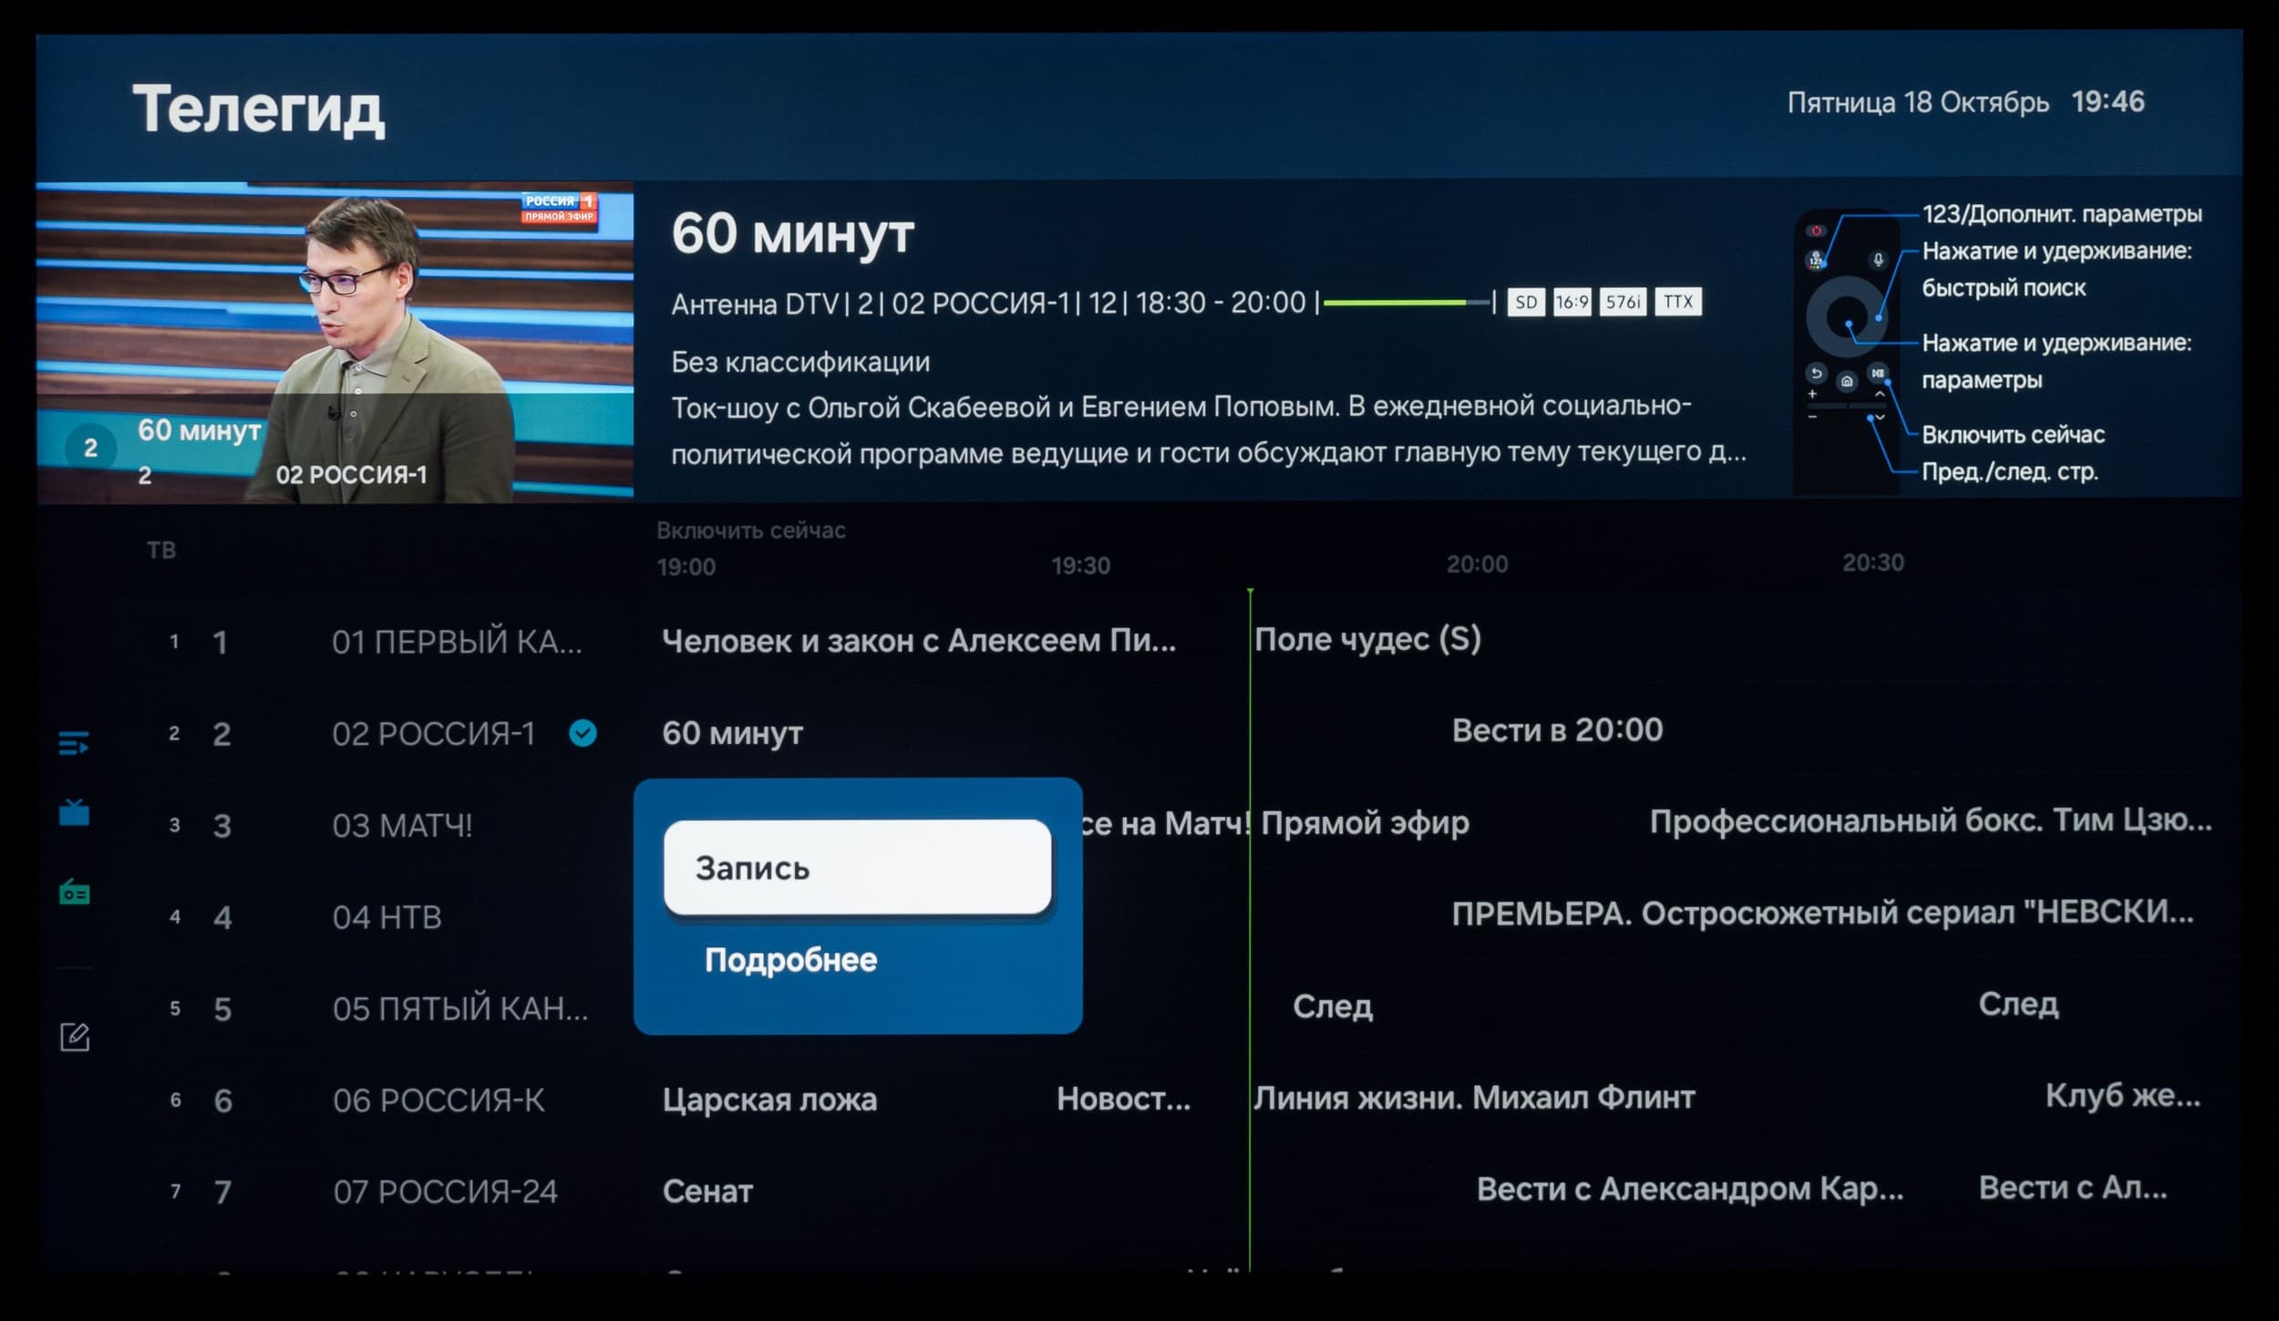Toggle the checkmark next to 02 РОССИЯ-1
Screen dimensions: 2279x1321
pos(583,733)
